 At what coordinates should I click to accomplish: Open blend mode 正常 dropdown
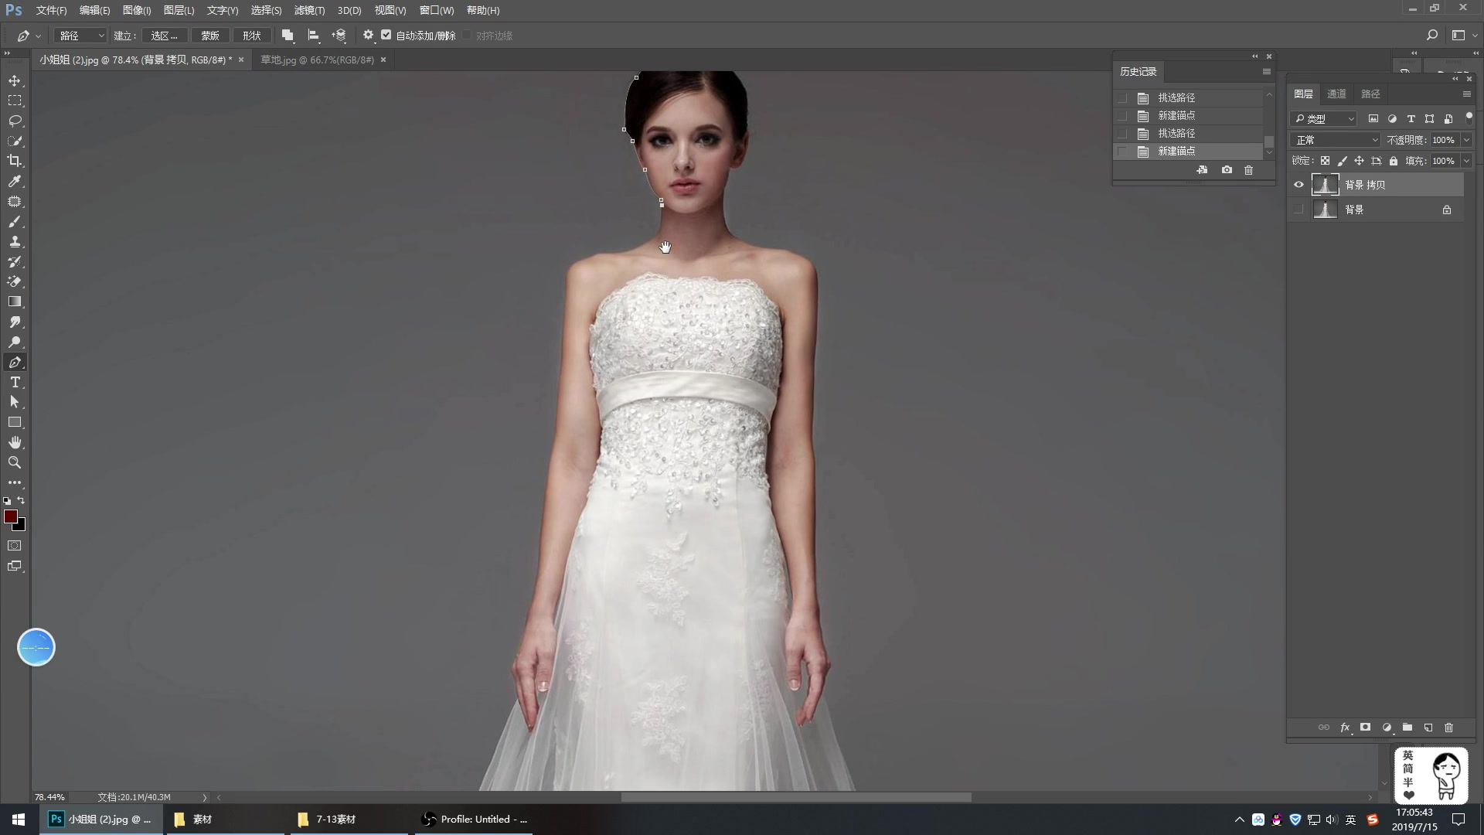[1336, 140]
